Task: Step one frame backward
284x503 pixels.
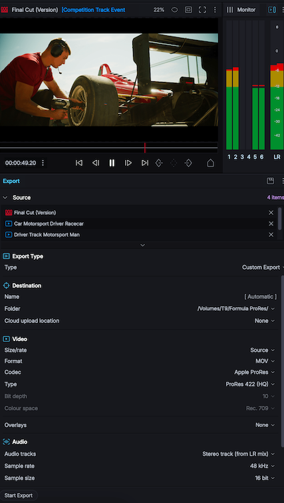Action: tap(95, 163)
